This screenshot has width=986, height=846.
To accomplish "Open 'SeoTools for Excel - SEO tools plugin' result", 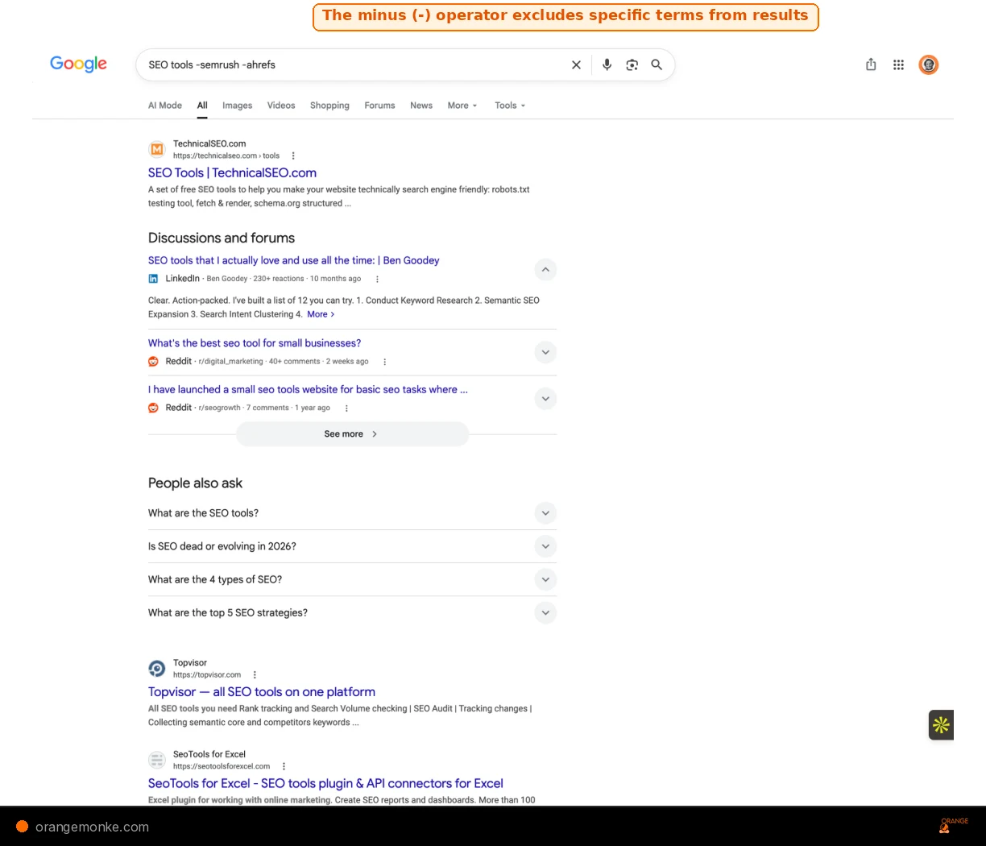I will pos(325,783).
